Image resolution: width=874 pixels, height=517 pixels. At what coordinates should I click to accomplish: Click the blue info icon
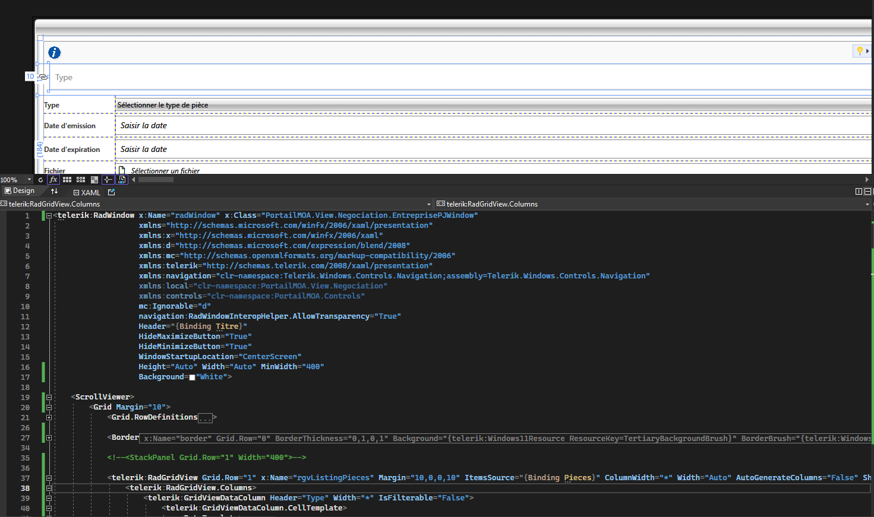coord(54,53)
